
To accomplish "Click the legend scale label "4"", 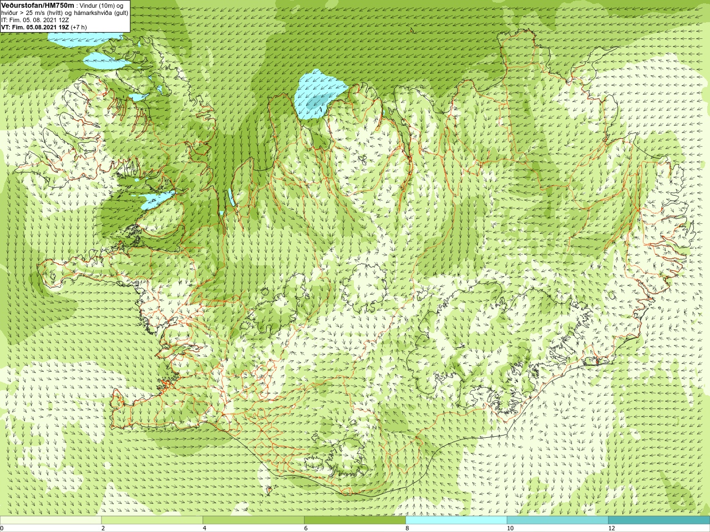I will coord(205,528).
